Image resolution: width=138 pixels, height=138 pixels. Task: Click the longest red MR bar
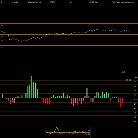tap(121, 102)
